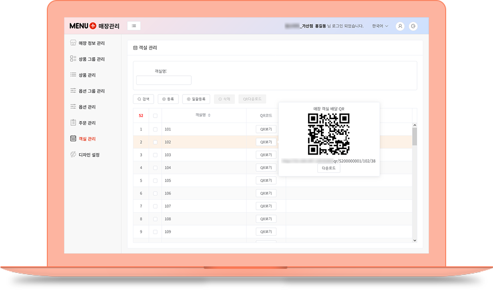This screenshot has height=290, width=493.
Task: Click the 주문 관리 clipboard icon
Action: click(x=73, y=123)
